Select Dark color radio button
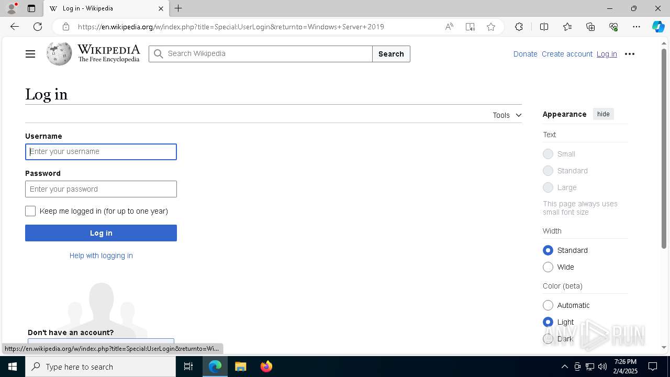This screenshot has height=377, width=670. click(x=548, y=339)
